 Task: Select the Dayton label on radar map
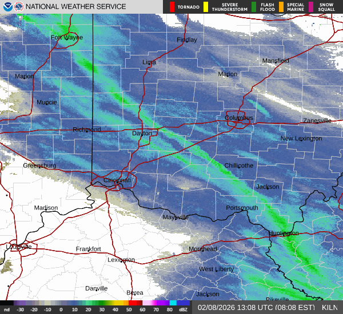pyautogui.click(x=142, y=133)
